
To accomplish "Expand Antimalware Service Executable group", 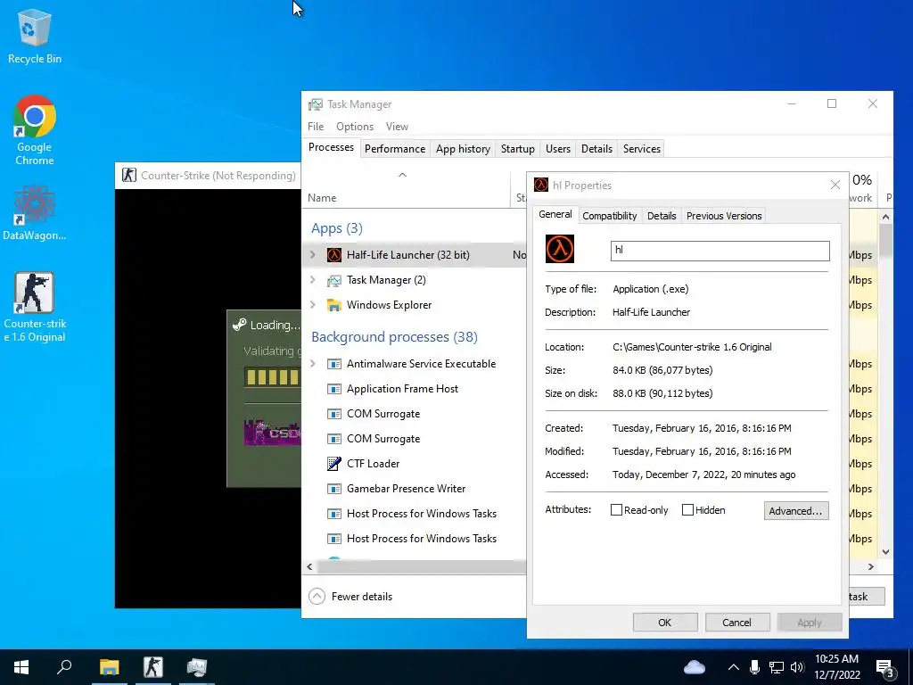I will [x=313, y=364].
